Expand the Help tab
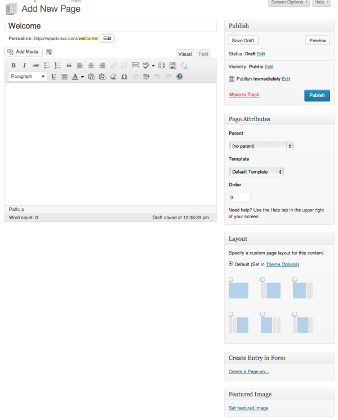The height and width of the screenshot is (420, 338). click(x=322, y=2)
